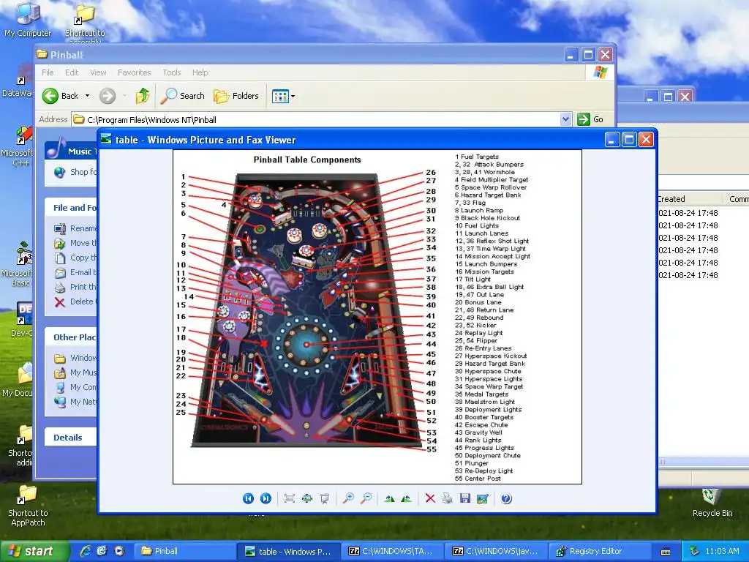Rotate image counterclockwise in viewer
749x562 pixels.
point(407,498)
